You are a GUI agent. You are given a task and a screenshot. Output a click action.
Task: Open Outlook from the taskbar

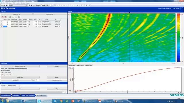(x=55, y=101)
